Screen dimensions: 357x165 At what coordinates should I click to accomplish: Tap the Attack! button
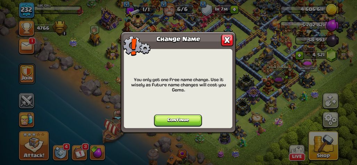tap(34, 146)
